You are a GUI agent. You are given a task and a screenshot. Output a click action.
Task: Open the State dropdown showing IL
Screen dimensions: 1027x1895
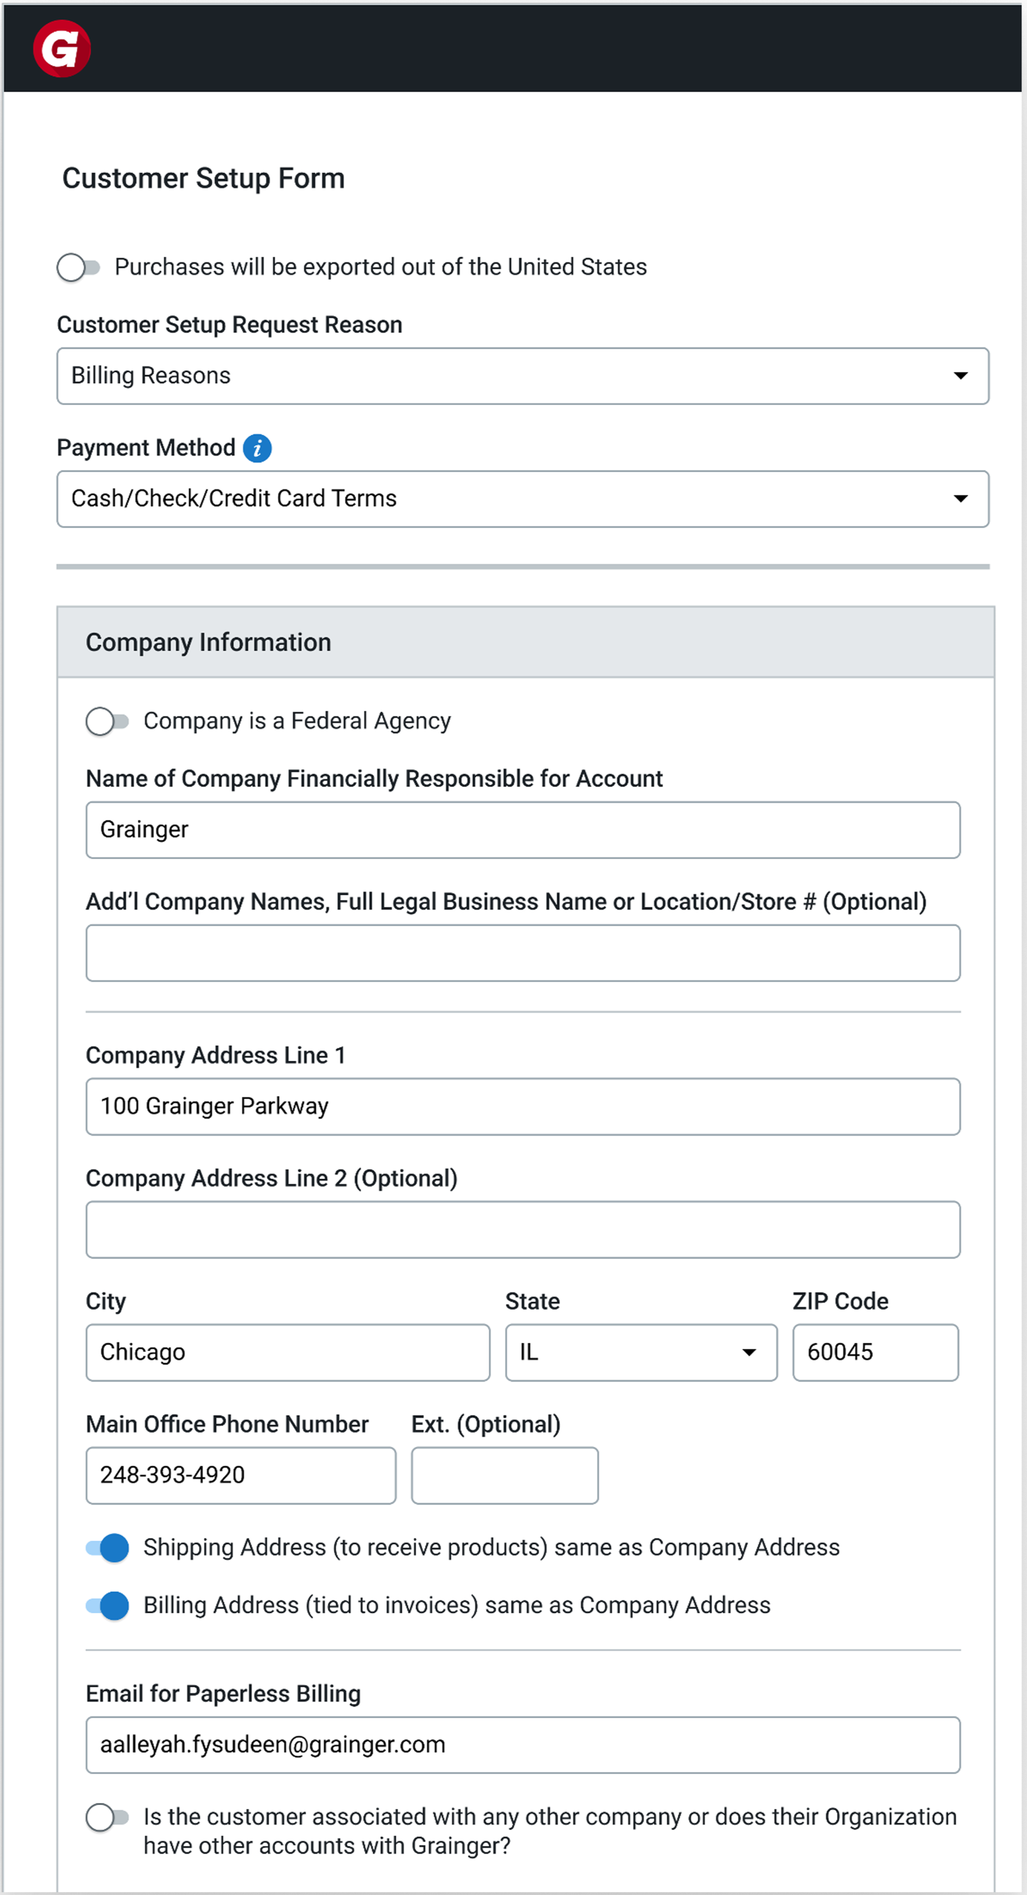[641, 1353]
